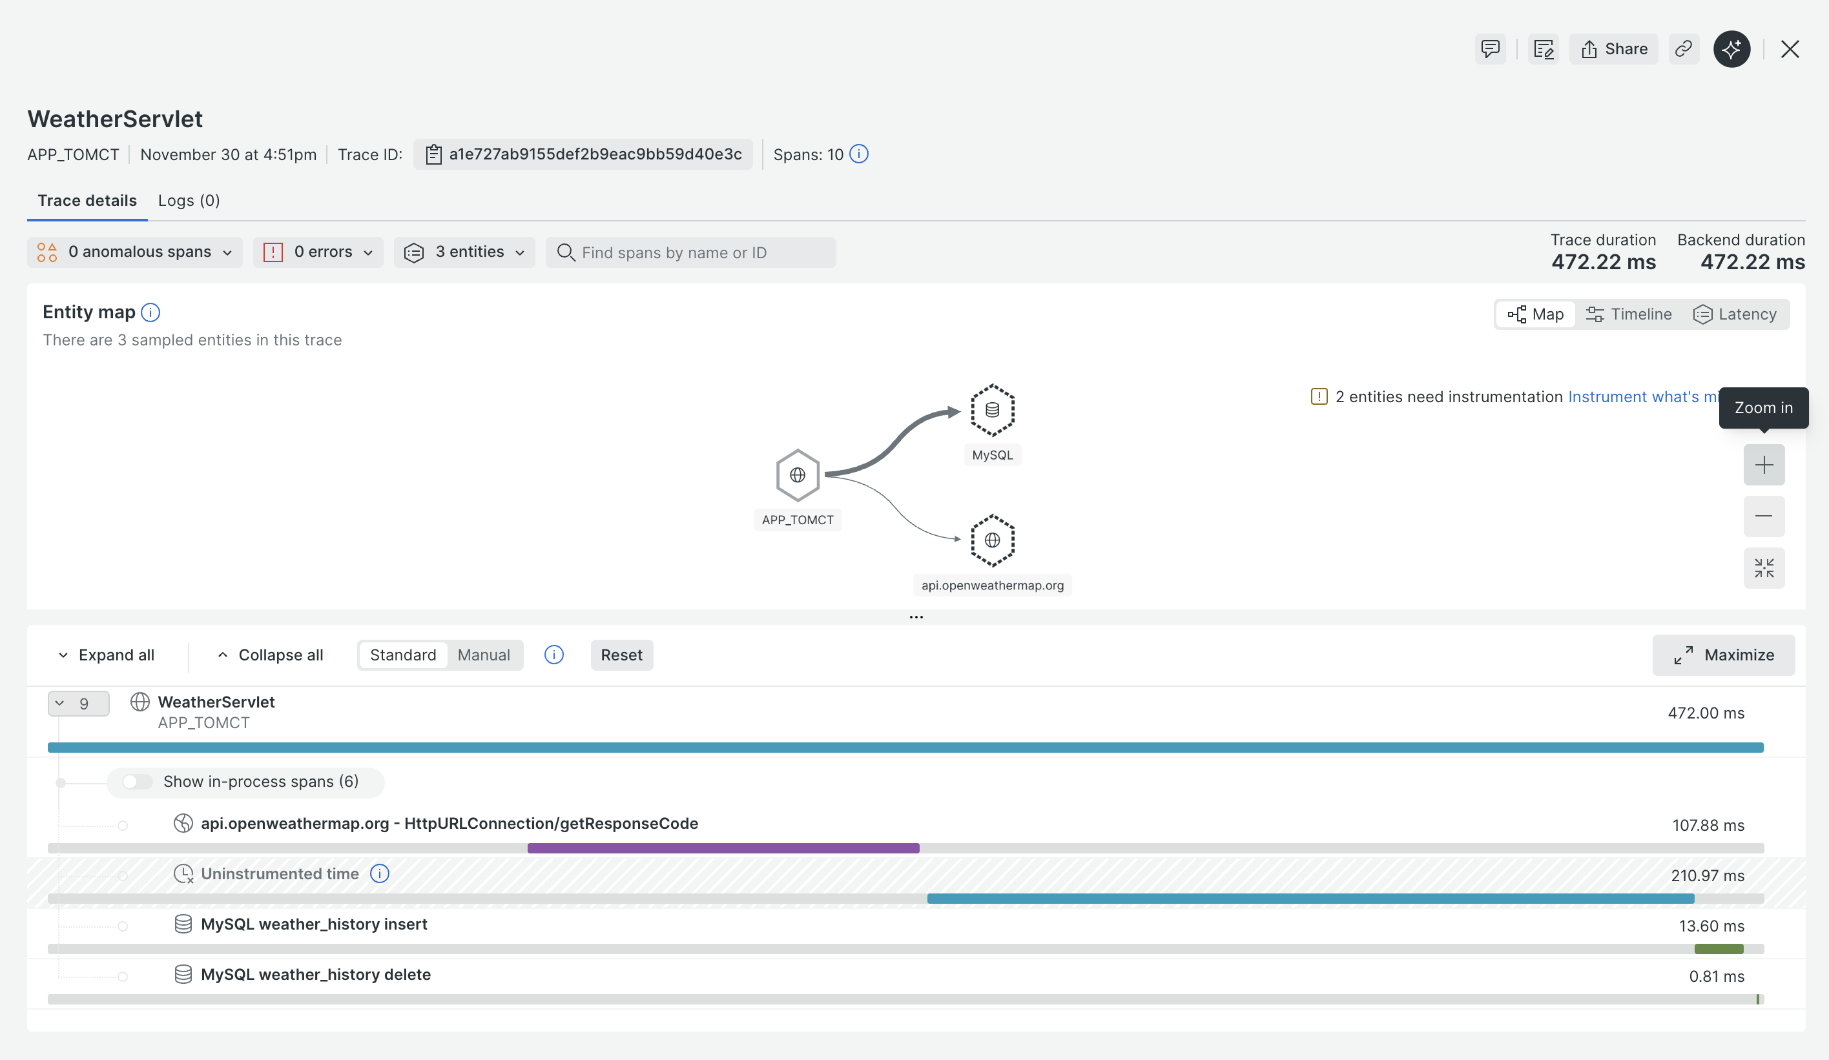
Task: Switch span view to Manual
Action: 483,655
